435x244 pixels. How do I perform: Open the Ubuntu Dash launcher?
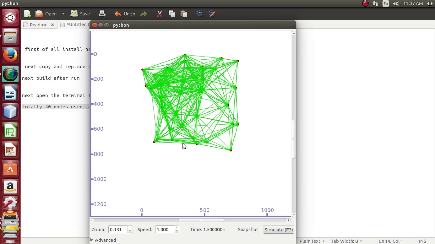point(10,17)
